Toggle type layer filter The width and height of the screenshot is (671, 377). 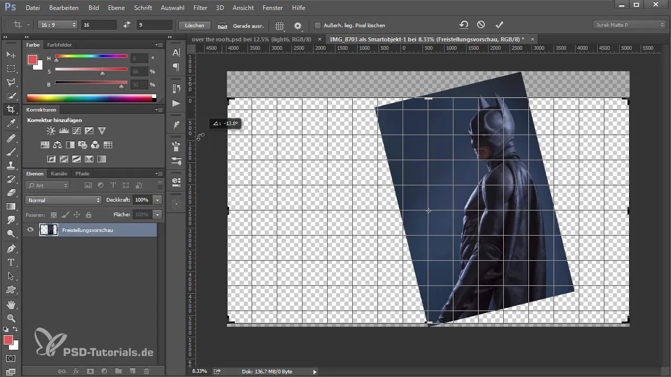(x=113, y=185)
